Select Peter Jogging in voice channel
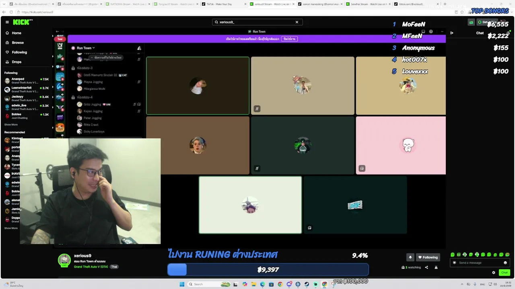515x289 pixels. pos(93,118)
